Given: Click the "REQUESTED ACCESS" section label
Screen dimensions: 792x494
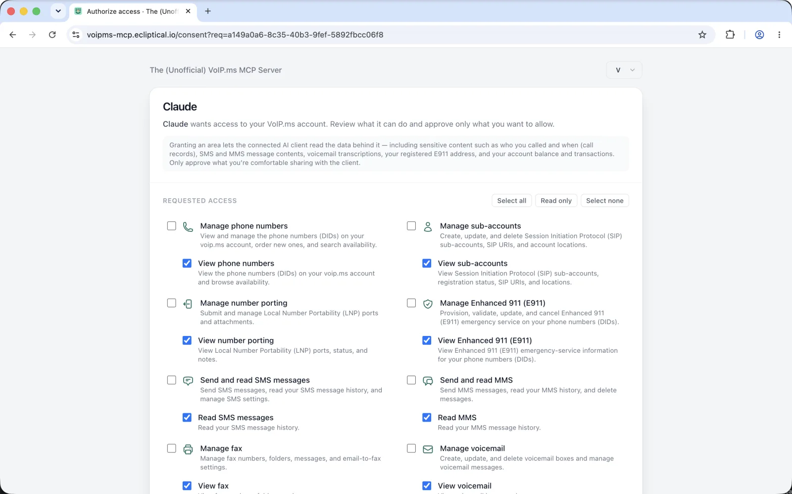Looking at the screenshot, I should pos(200,201).
